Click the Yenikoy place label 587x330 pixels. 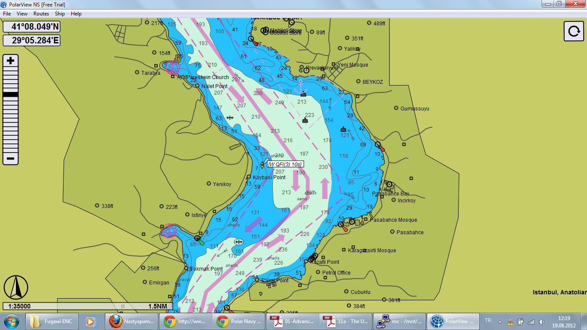pyautogui.click(x=222, y=184)
